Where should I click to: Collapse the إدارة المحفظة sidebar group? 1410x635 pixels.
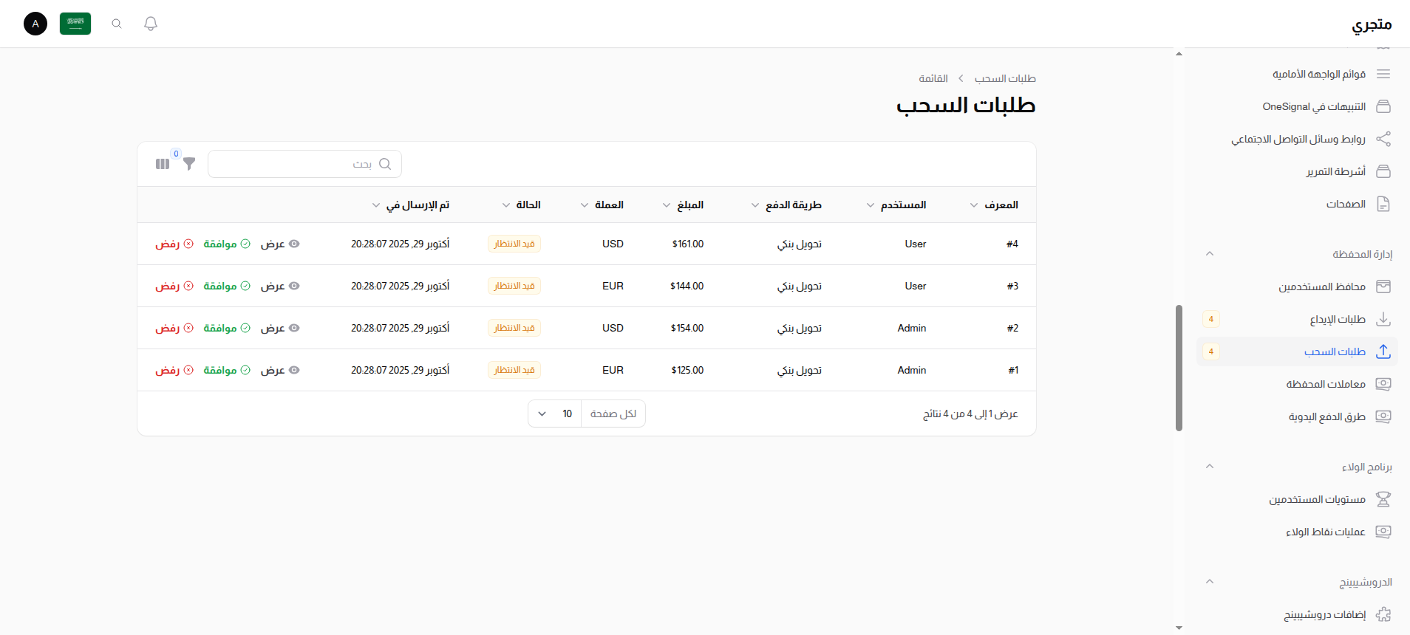point(1210,254)
